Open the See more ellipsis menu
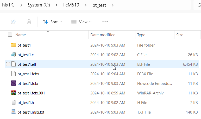 (105, 22)
